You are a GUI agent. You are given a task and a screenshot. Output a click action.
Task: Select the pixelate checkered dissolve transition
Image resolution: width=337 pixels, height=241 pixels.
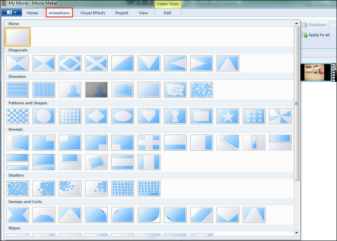coord(149,90)
